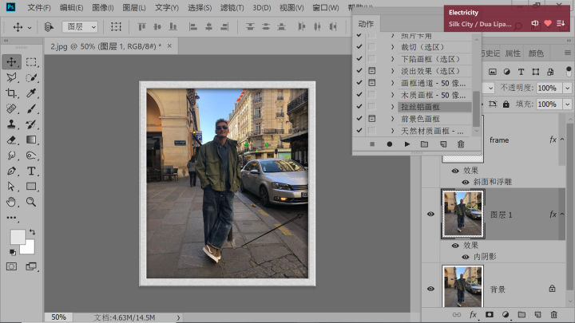Like the song in music widget
The image size is (575, 323).
[x=548, y=24]
